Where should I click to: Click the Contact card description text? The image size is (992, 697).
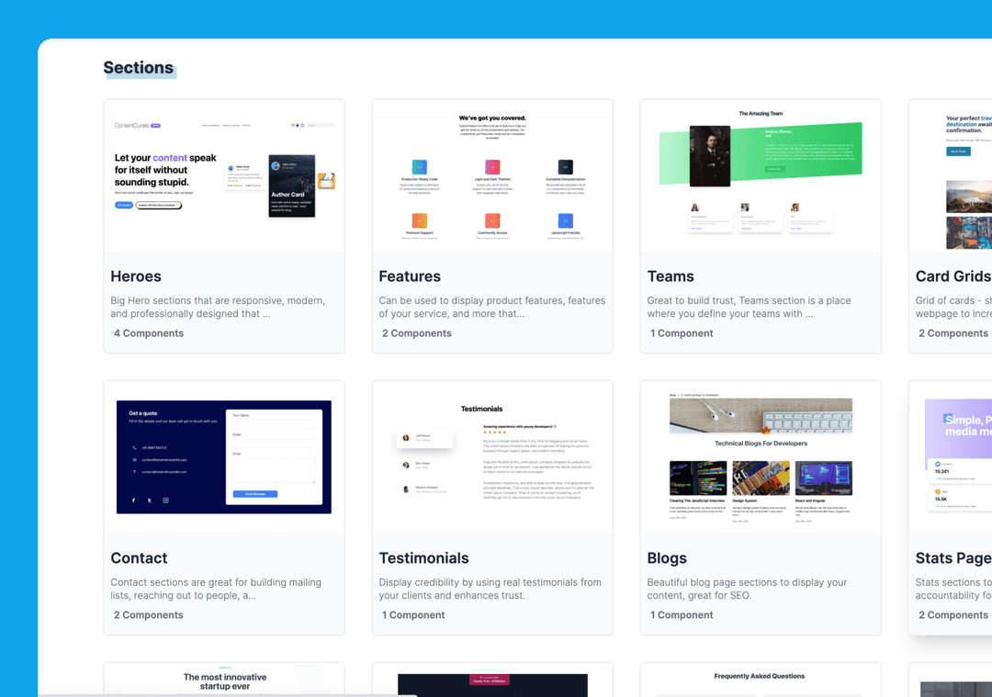click(x=216, y=589)
